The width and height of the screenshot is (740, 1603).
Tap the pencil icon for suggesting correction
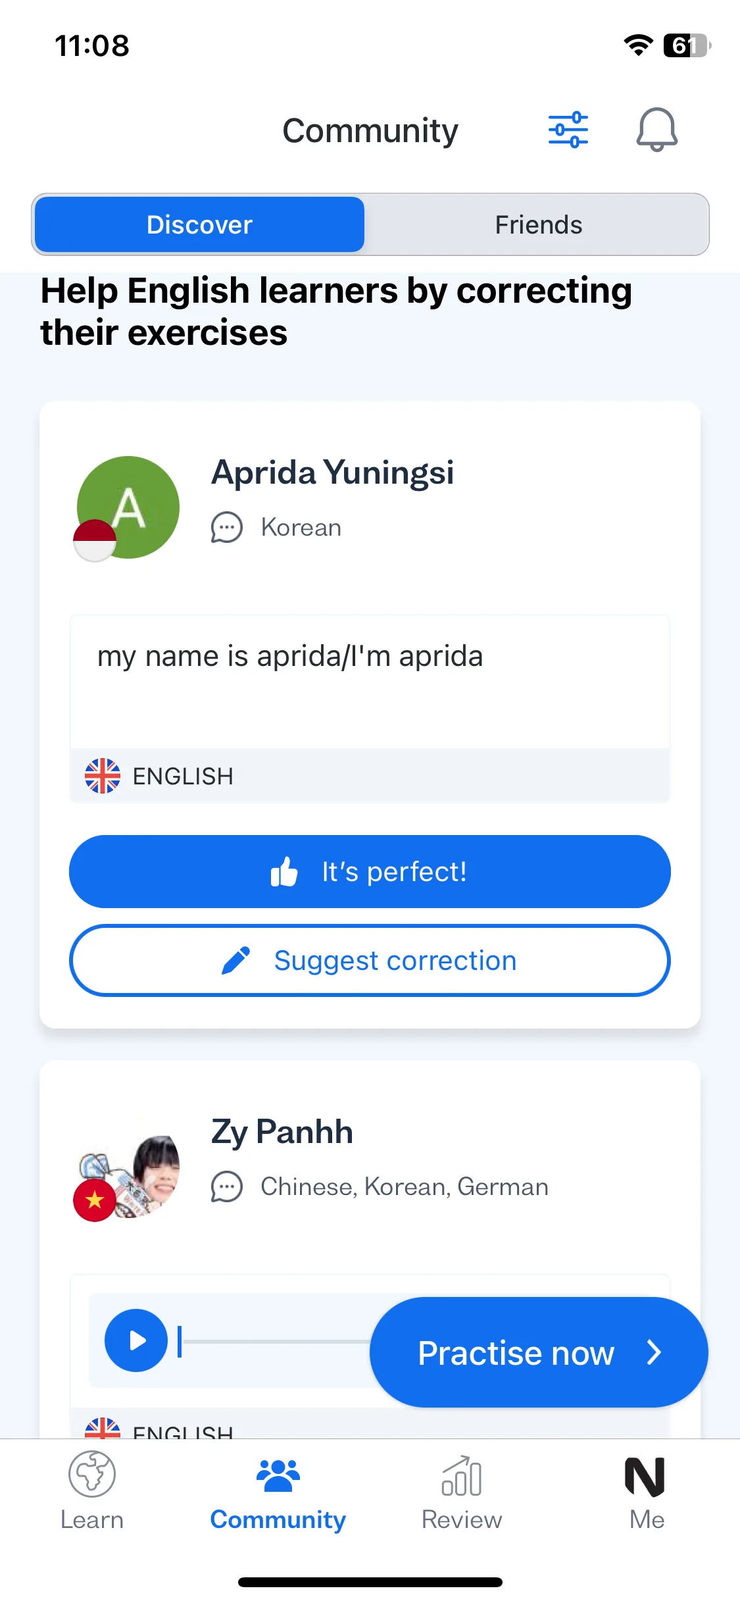[236, 960]
